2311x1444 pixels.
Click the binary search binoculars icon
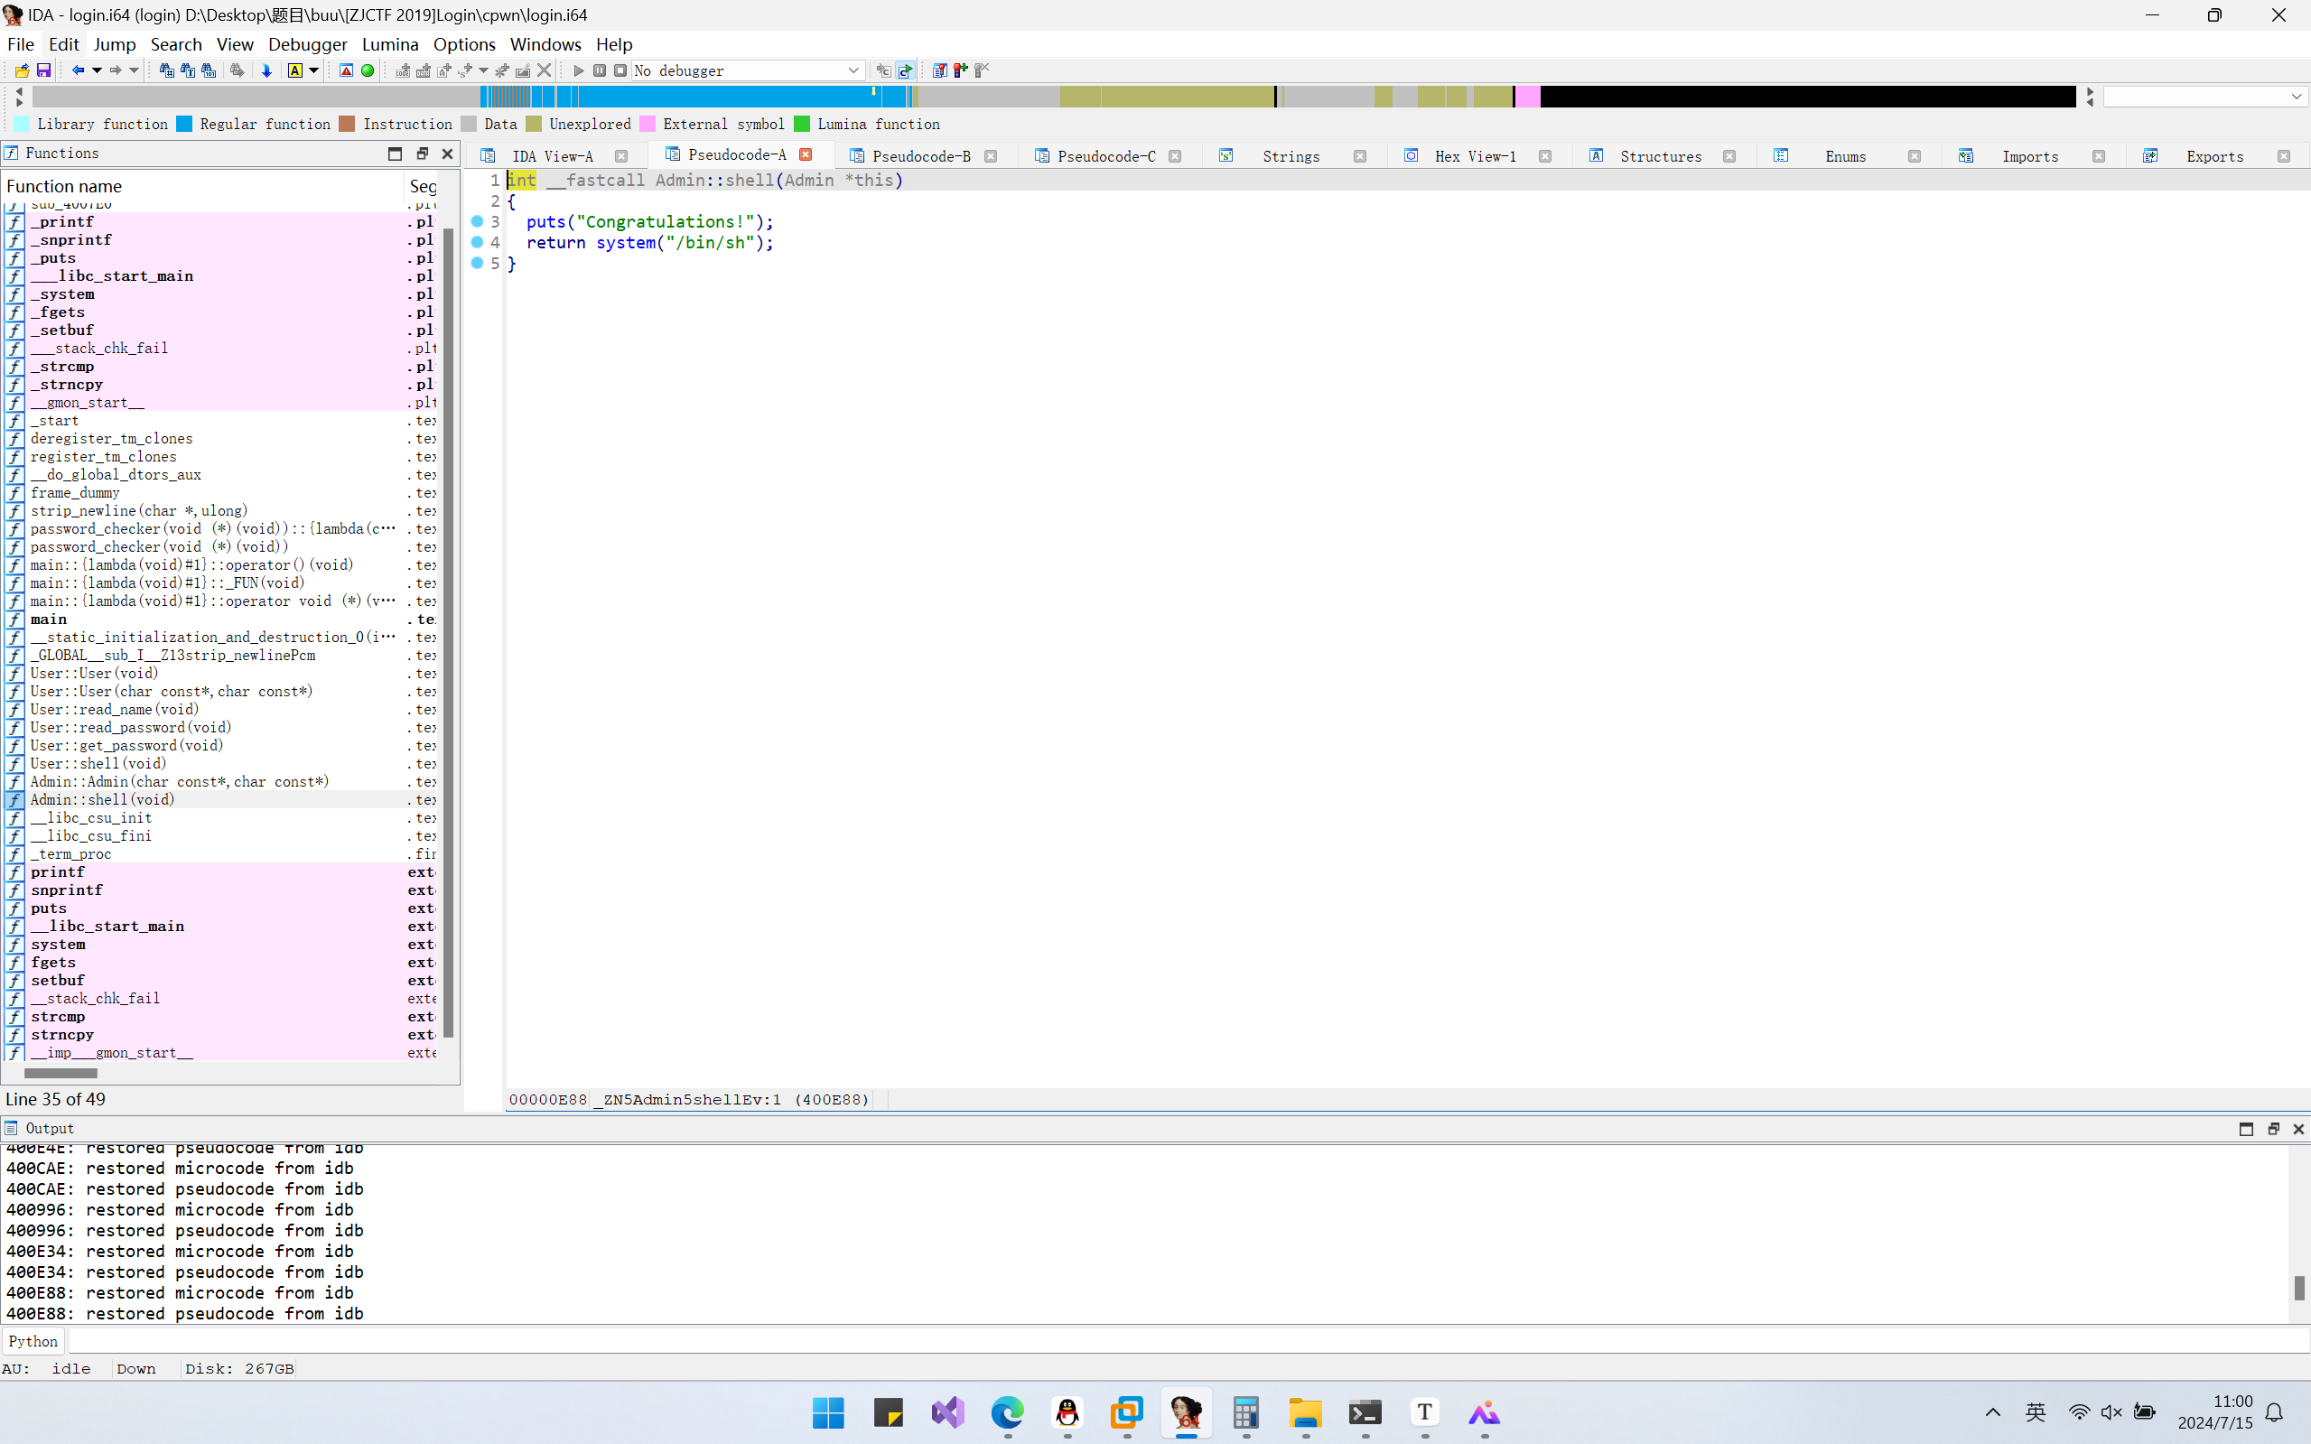pyautogui.click(x=210, y=70)
